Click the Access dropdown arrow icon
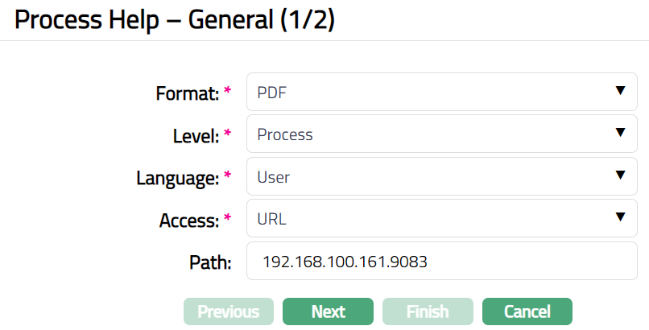This screenshot has height=330, width=649. coord(620,217)
